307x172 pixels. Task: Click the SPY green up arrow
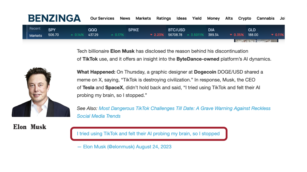(72, 35)
